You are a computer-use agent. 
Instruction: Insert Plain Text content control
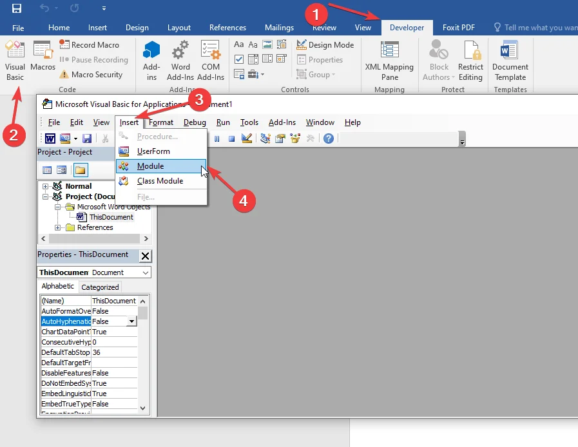coord(253,44)
